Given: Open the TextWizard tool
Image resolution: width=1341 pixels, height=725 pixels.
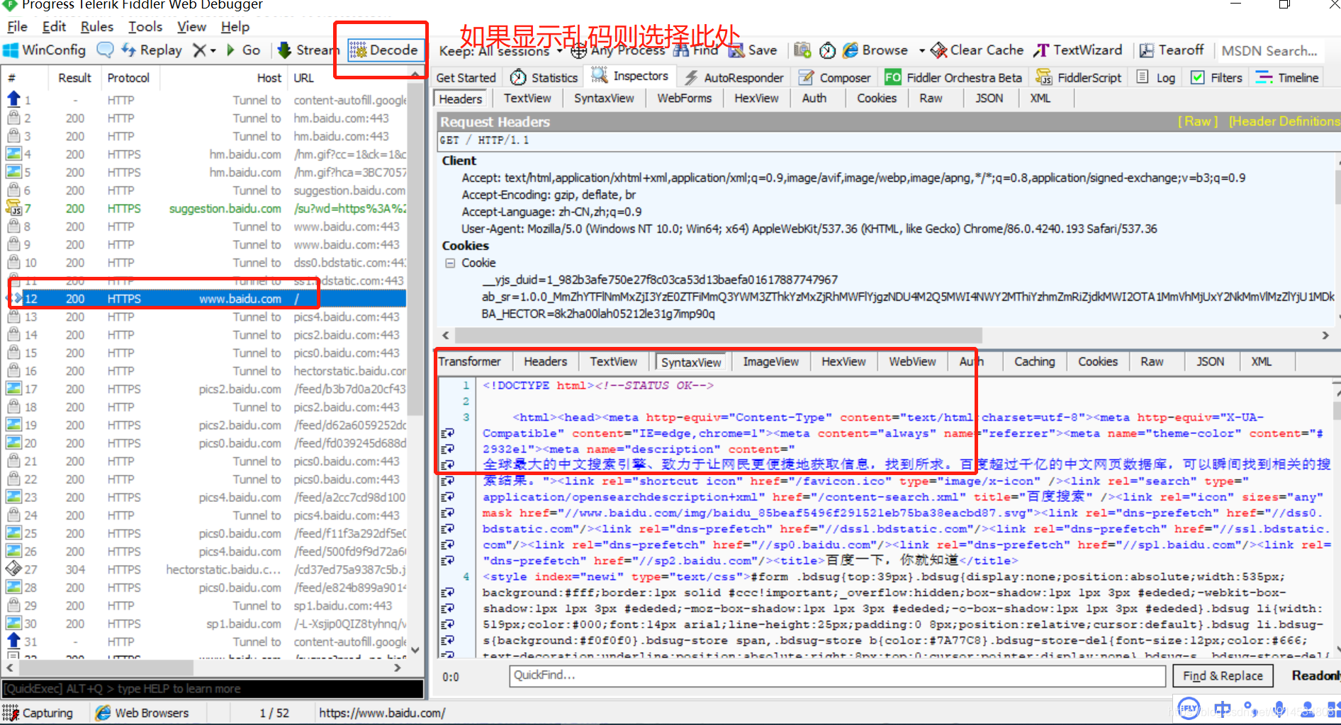Looking at the screenshot, I should pyautogui.click(x=1078, y=50).
